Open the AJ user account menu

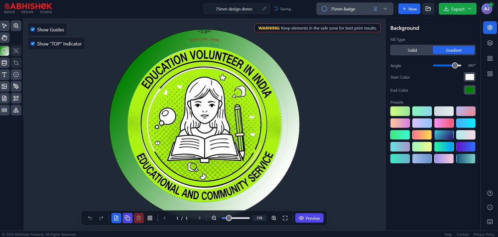(487, 9)
